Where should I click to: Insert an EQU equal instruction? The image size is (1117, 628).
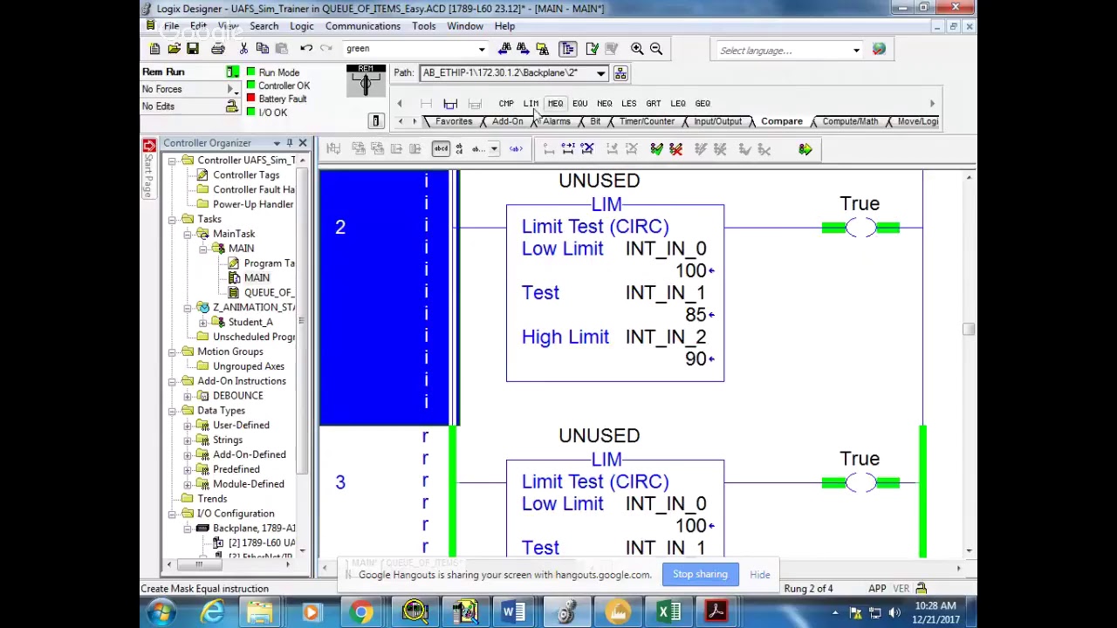579,103
